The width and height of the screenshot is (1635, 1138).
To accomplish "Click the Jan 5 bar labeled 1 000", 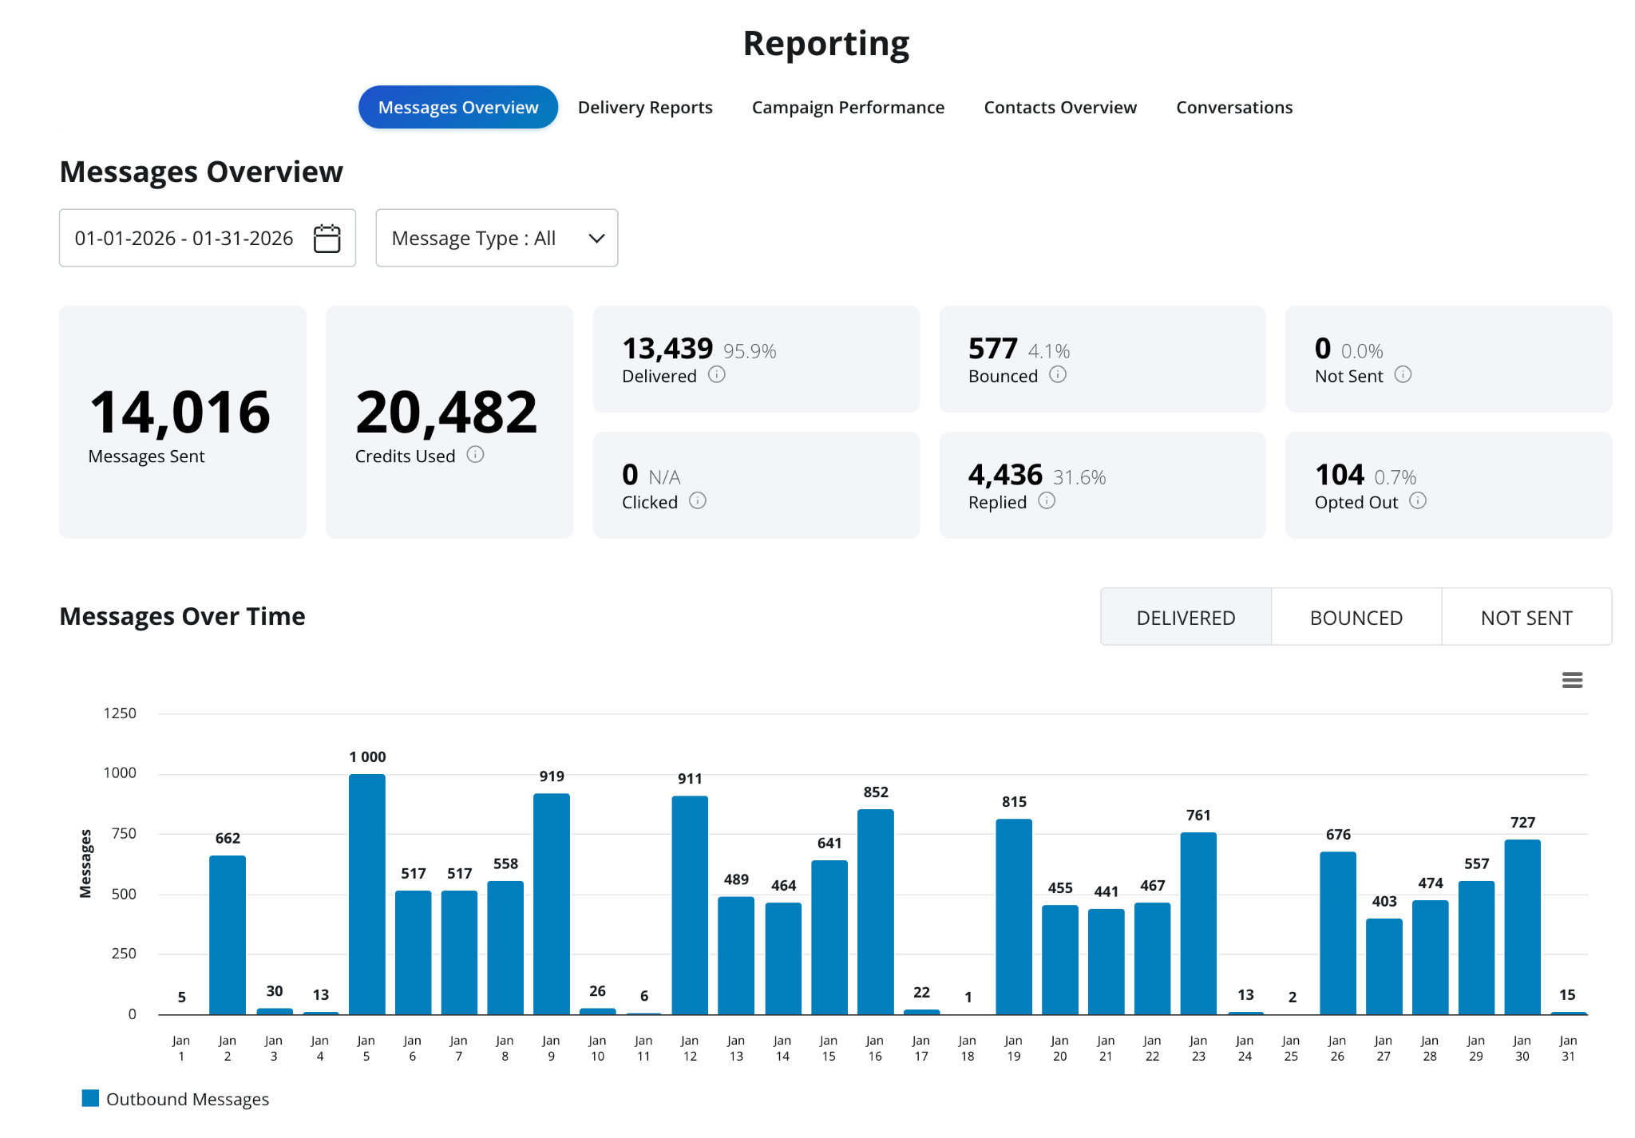I will pyautogui.click(x=367, y=894).
